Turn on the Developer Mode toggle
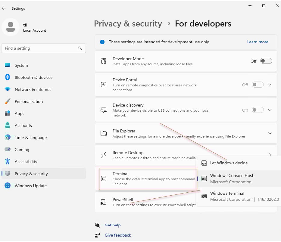This screenshot has width=281, height=242. [266, 61]
